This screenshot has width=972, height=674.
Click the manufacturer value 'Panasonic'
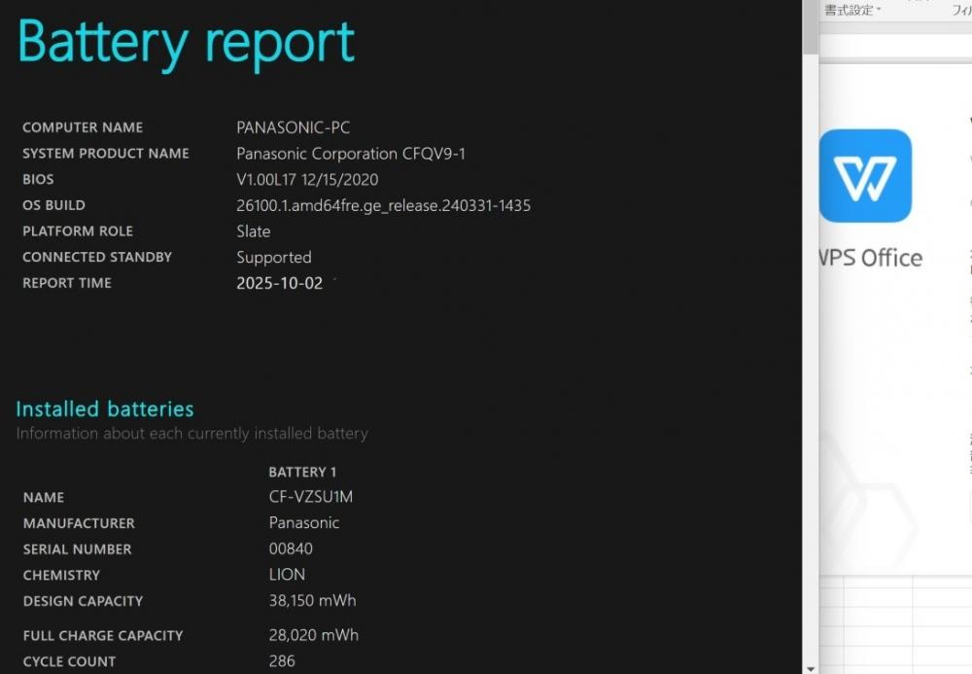303,522
